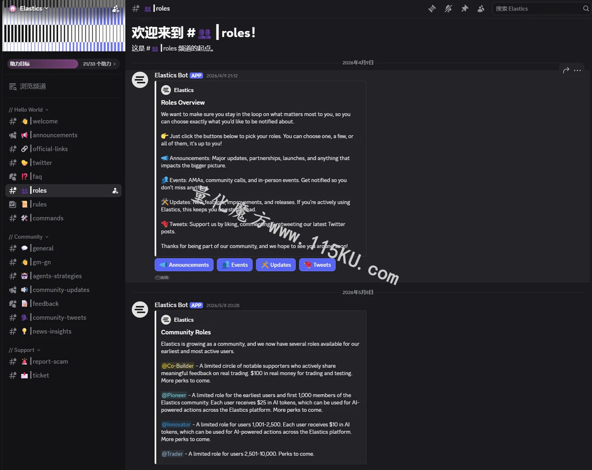
Task: Open the feedback channel
Action: click(64, 304)
